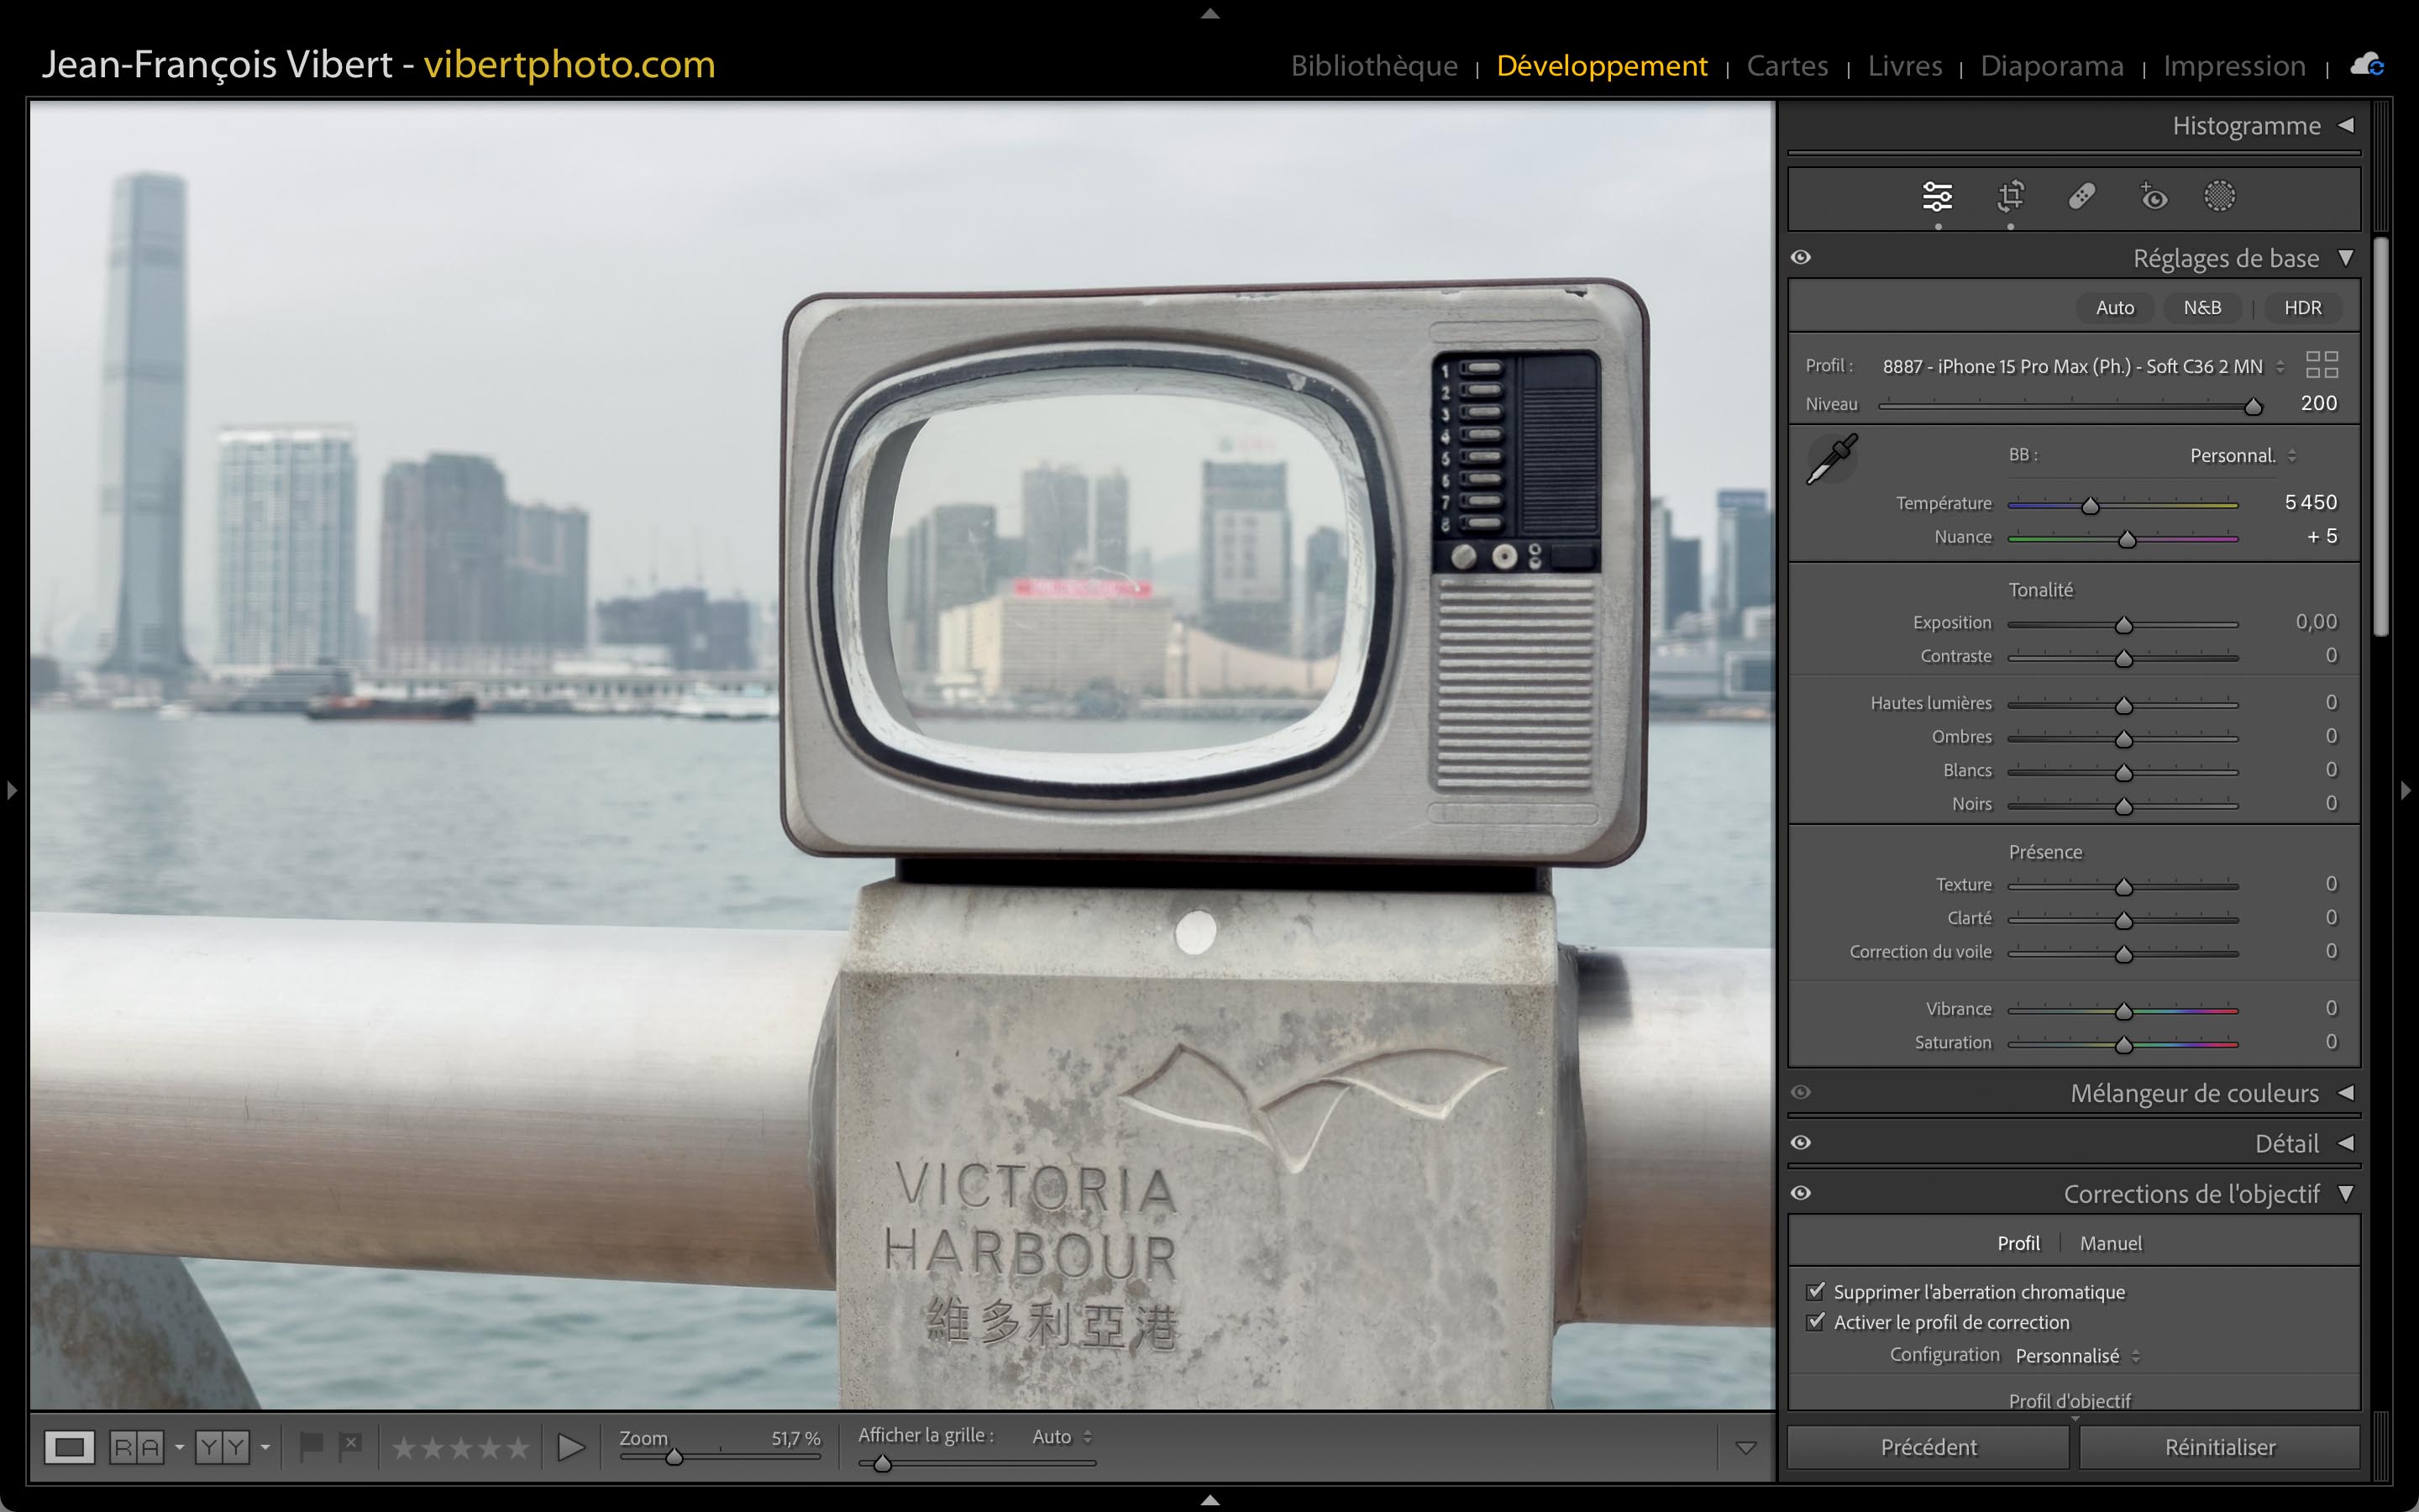2419x1512 pixels.
Task: Uncheck Supprimer l'aberration chromatique
Action: (1816, 1291)
